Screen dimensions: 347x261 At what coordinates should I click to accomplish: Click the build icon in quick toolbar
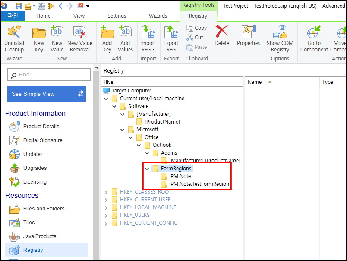pyautogui.click(x=28, y=6)
